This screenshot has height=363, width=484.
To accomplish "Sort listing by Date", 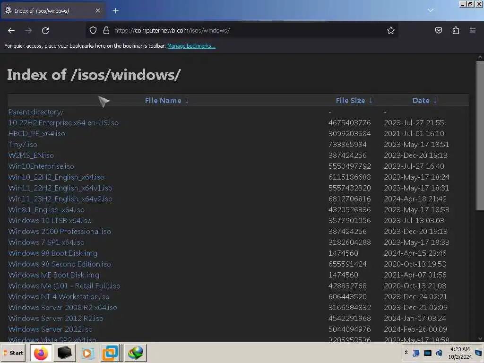I will pos(421,101).
